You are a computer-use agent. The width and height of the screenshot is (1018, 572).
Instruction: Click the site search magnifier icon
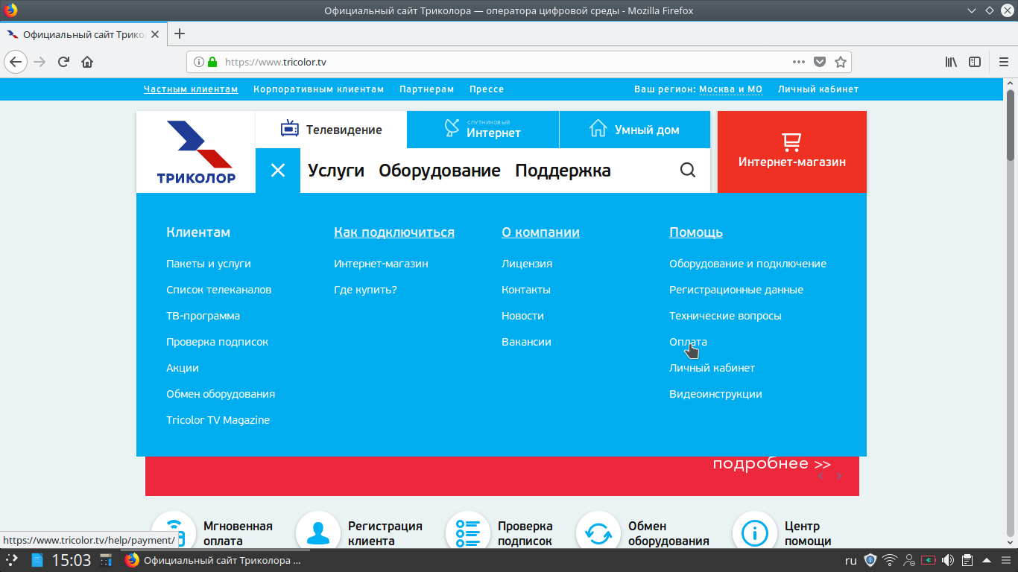point(687,171)
